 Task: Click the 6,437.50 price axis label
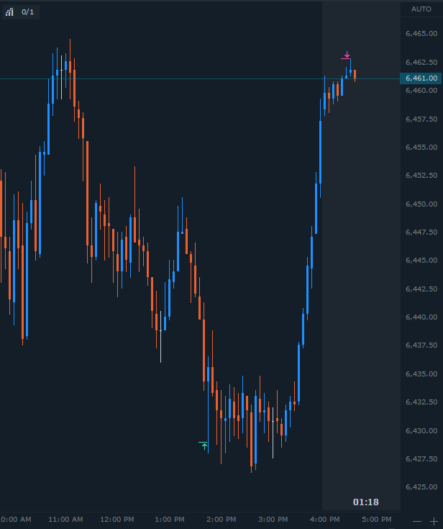[x=421, y=345]
